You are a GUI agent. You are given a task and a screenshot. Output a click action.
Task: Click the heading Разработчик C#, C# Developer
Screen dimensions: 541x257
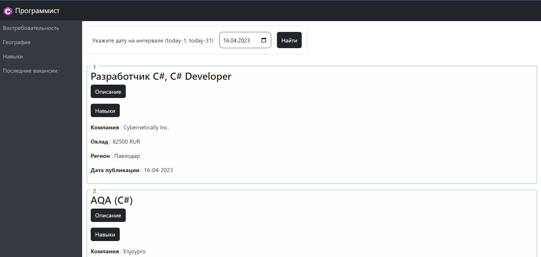(x=161, y=76)
